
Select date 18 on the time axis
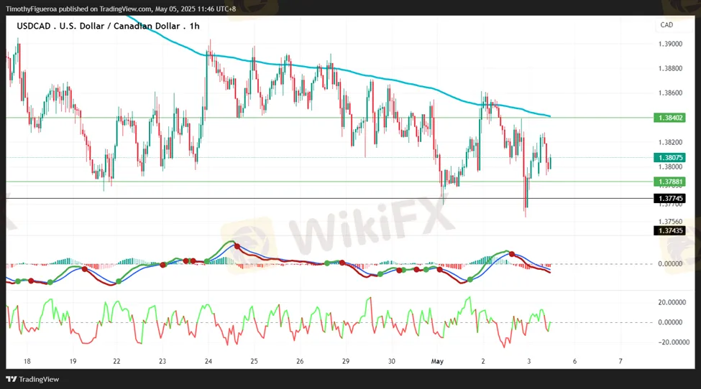[x=27, y=361]
